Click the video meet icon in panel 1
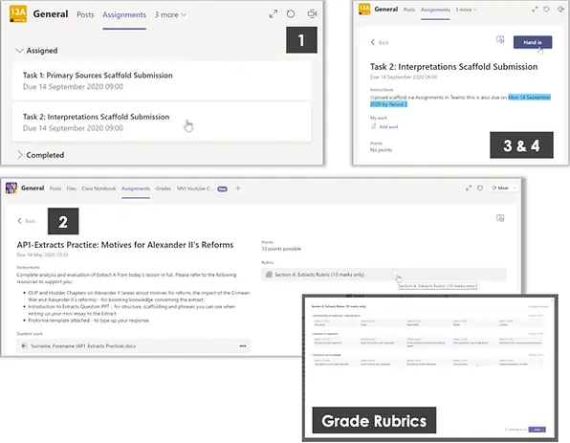Image resolution: width=570 pixels, height=443 pixels. pyautogui.click(x=312, y=14)
